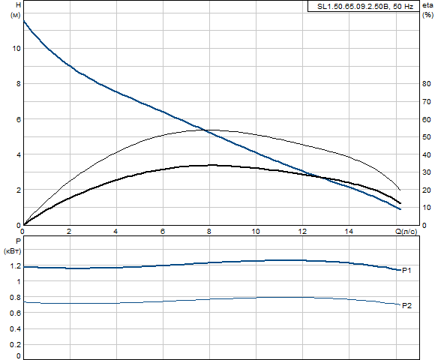
Task: Click the 6 tick on the Q axis
Action: [x=163, y=232]
